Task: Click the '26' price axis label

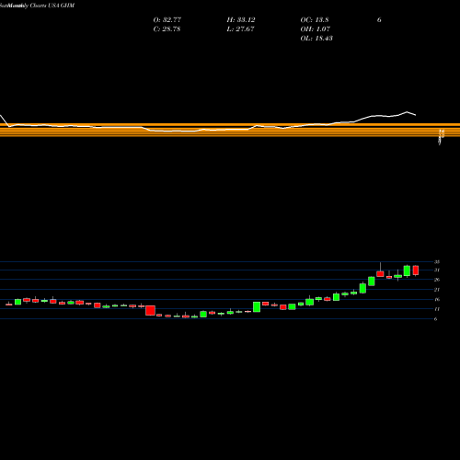Action: 437,280
